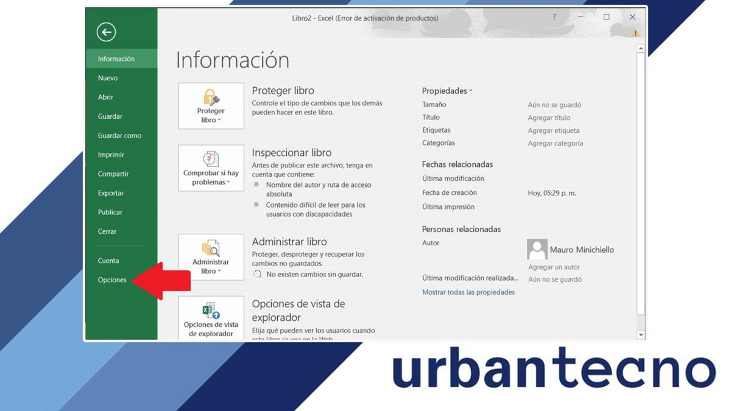Click the Agregar título field
This screenshot has width=731, height=411.
549,118
